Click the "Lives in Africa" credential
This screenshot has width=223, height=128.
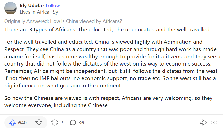tap(34, 12)
